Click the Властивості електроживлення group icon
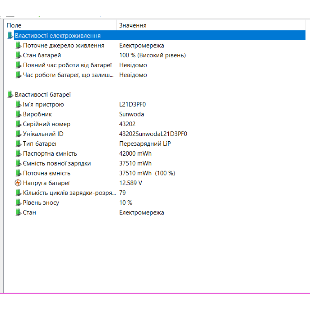 pyautogui.click(x=10, y=36)
